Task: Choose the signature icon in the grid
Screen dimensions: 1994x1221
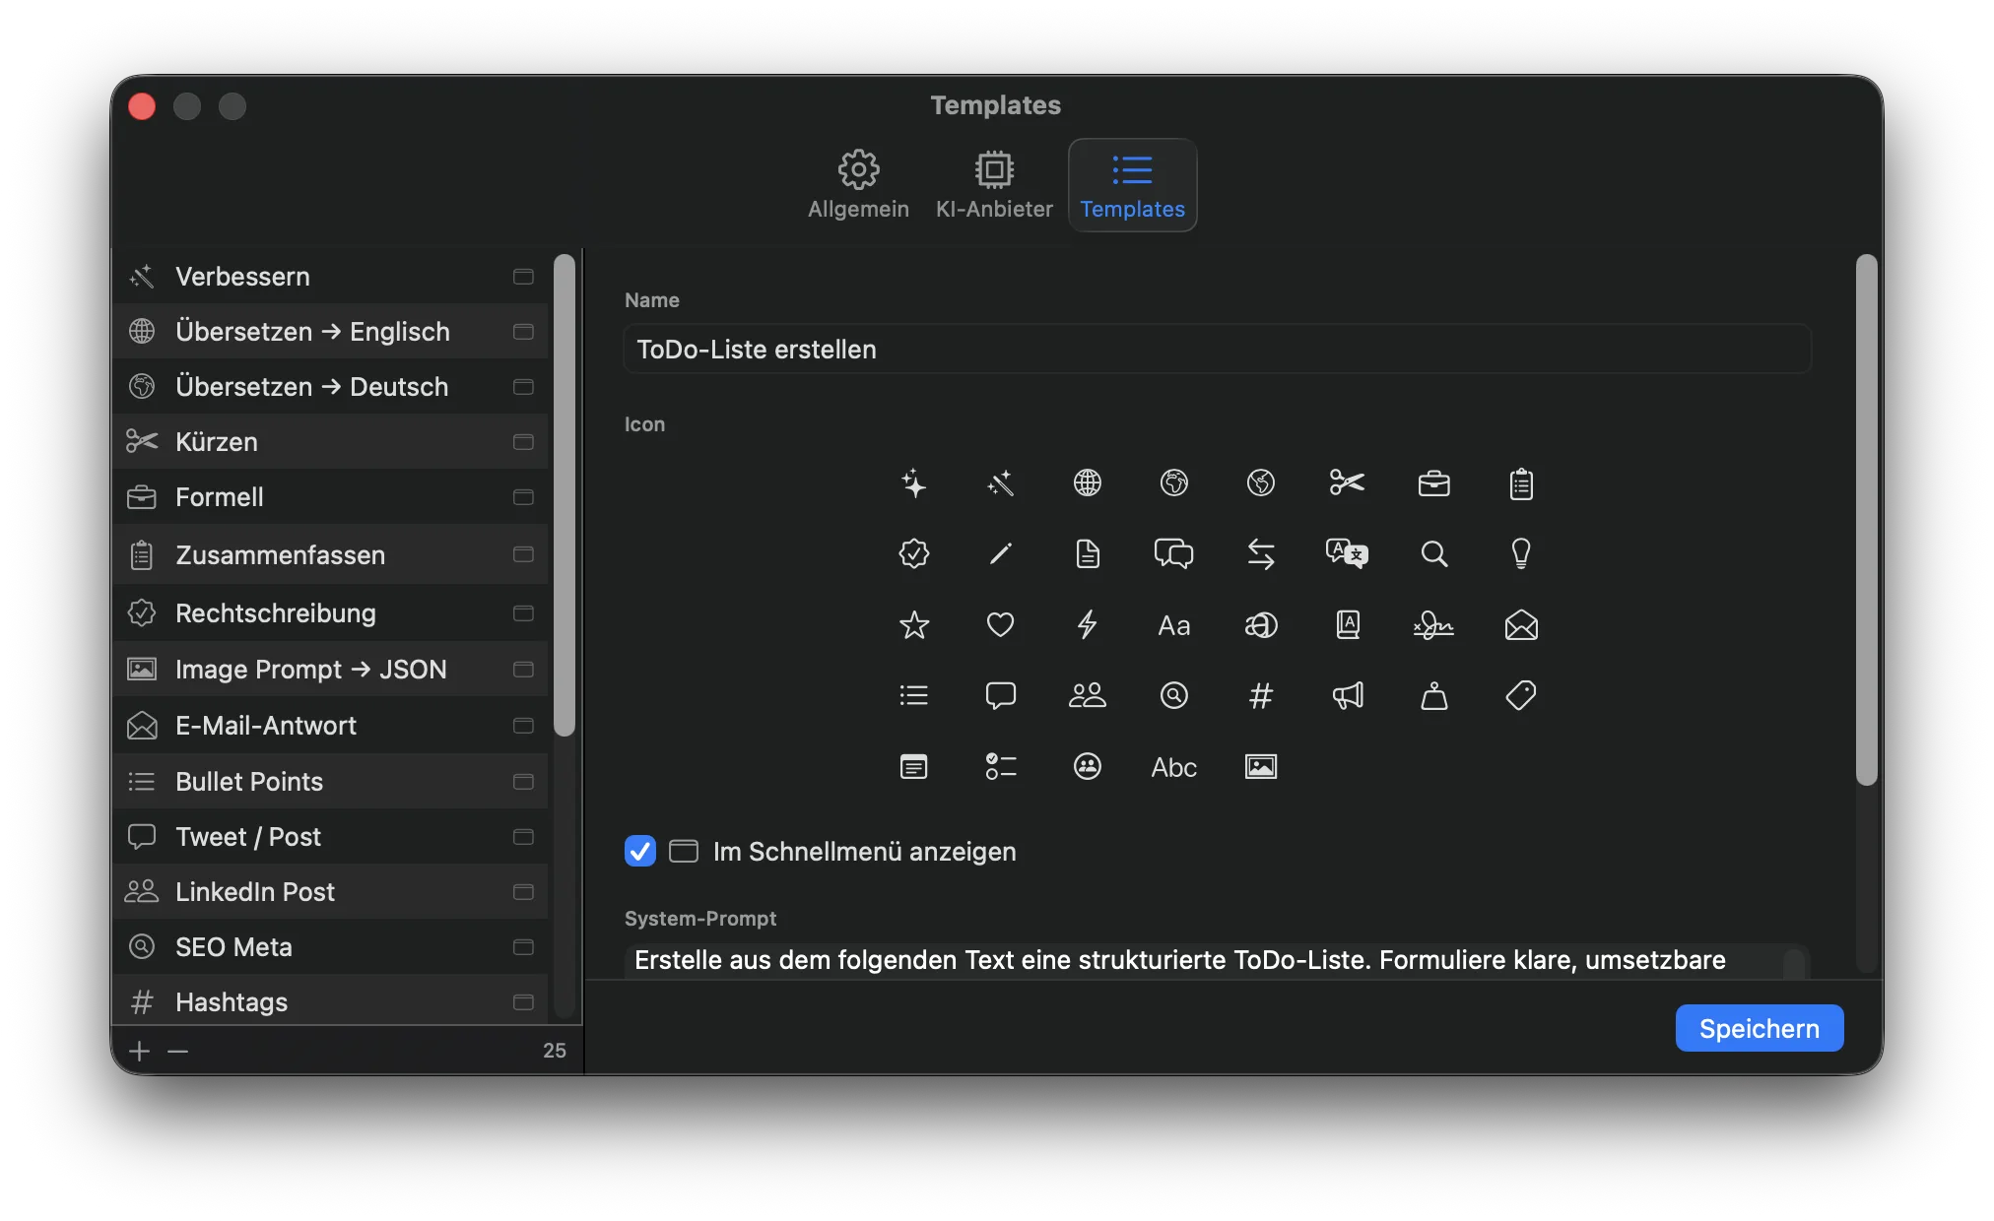Action: (1434, 624)
